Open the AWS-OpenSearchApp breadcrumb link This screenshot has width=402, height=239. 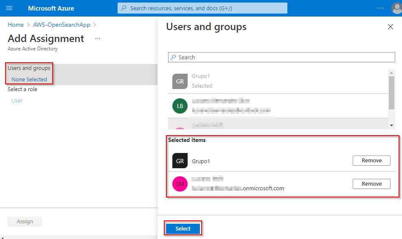[x=62, y=25]
